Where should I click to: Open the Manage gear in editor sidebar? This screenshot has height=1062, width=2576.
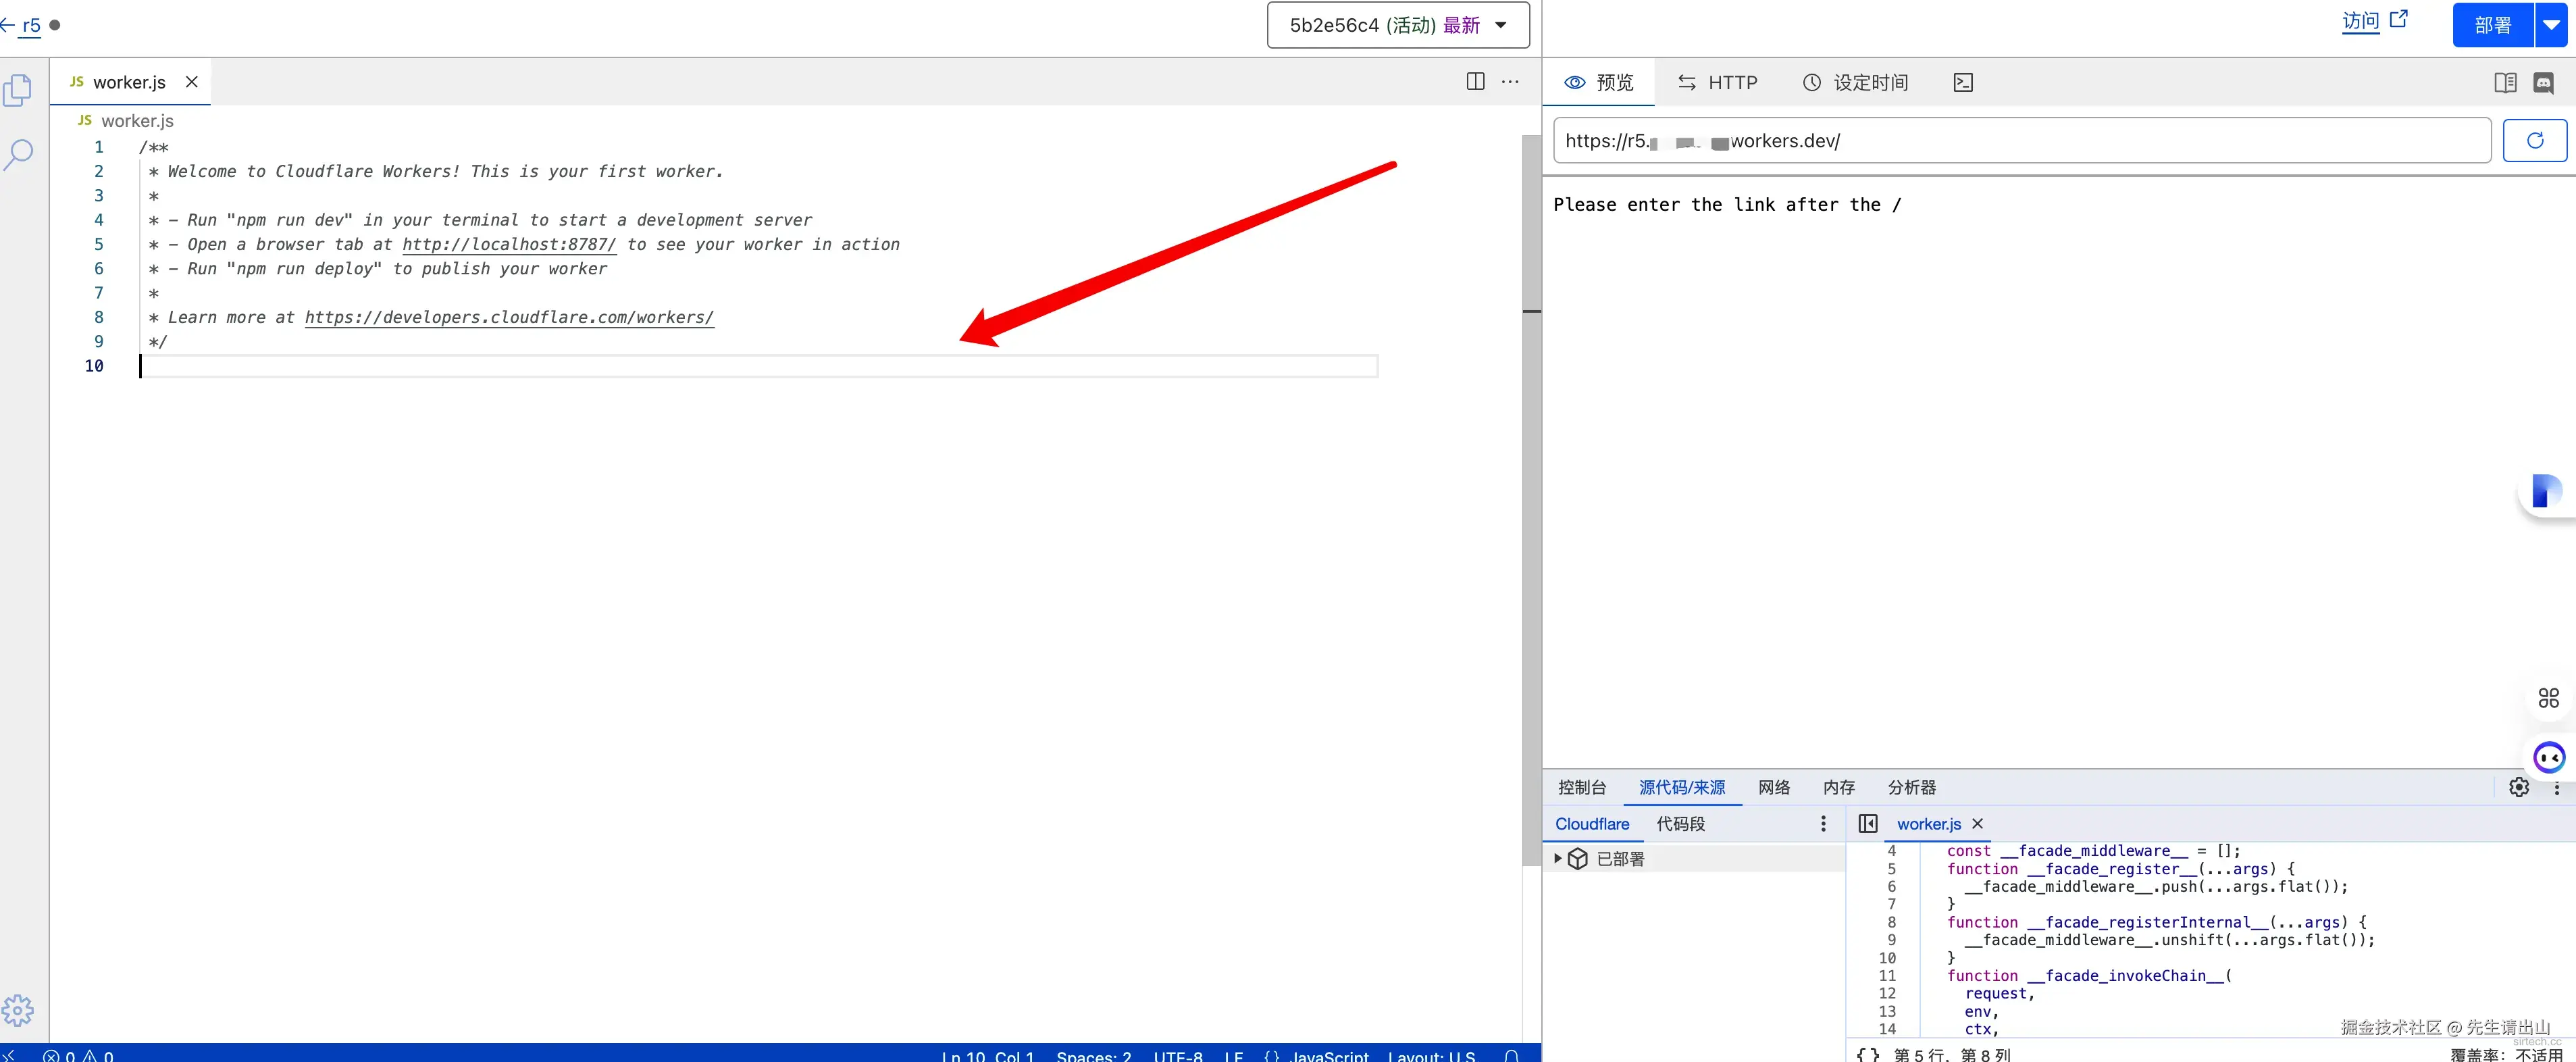[x=18, y=1010]
